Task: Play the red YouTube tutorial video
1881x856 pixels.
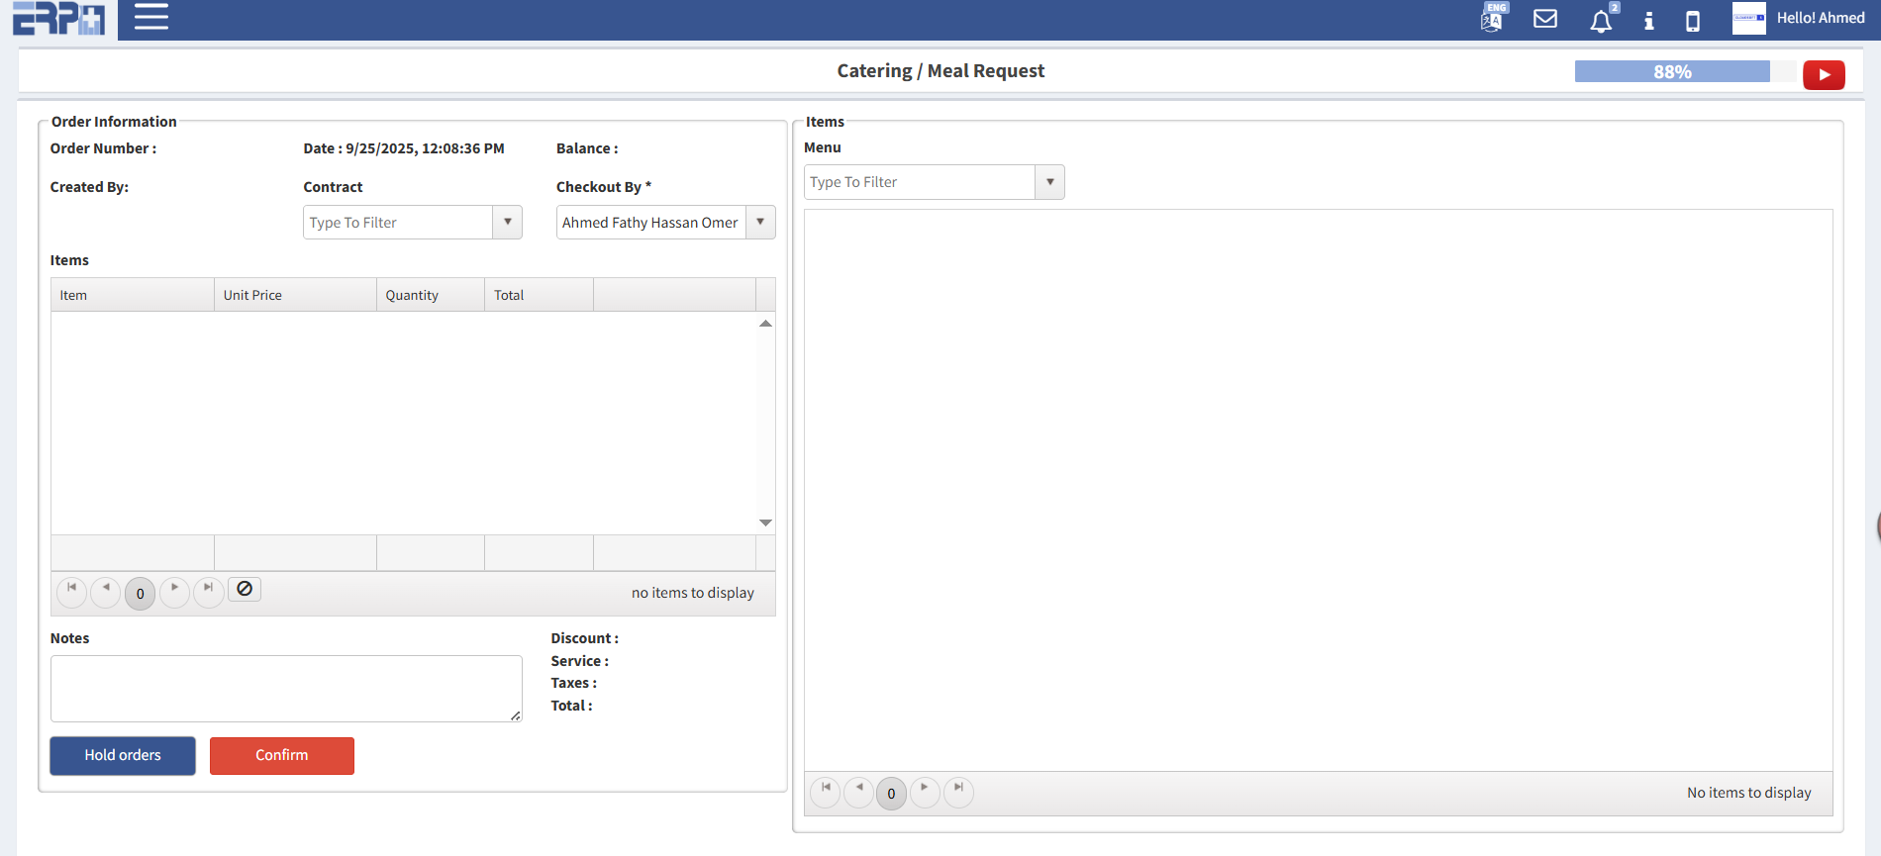Action: tap(1823, 75)
